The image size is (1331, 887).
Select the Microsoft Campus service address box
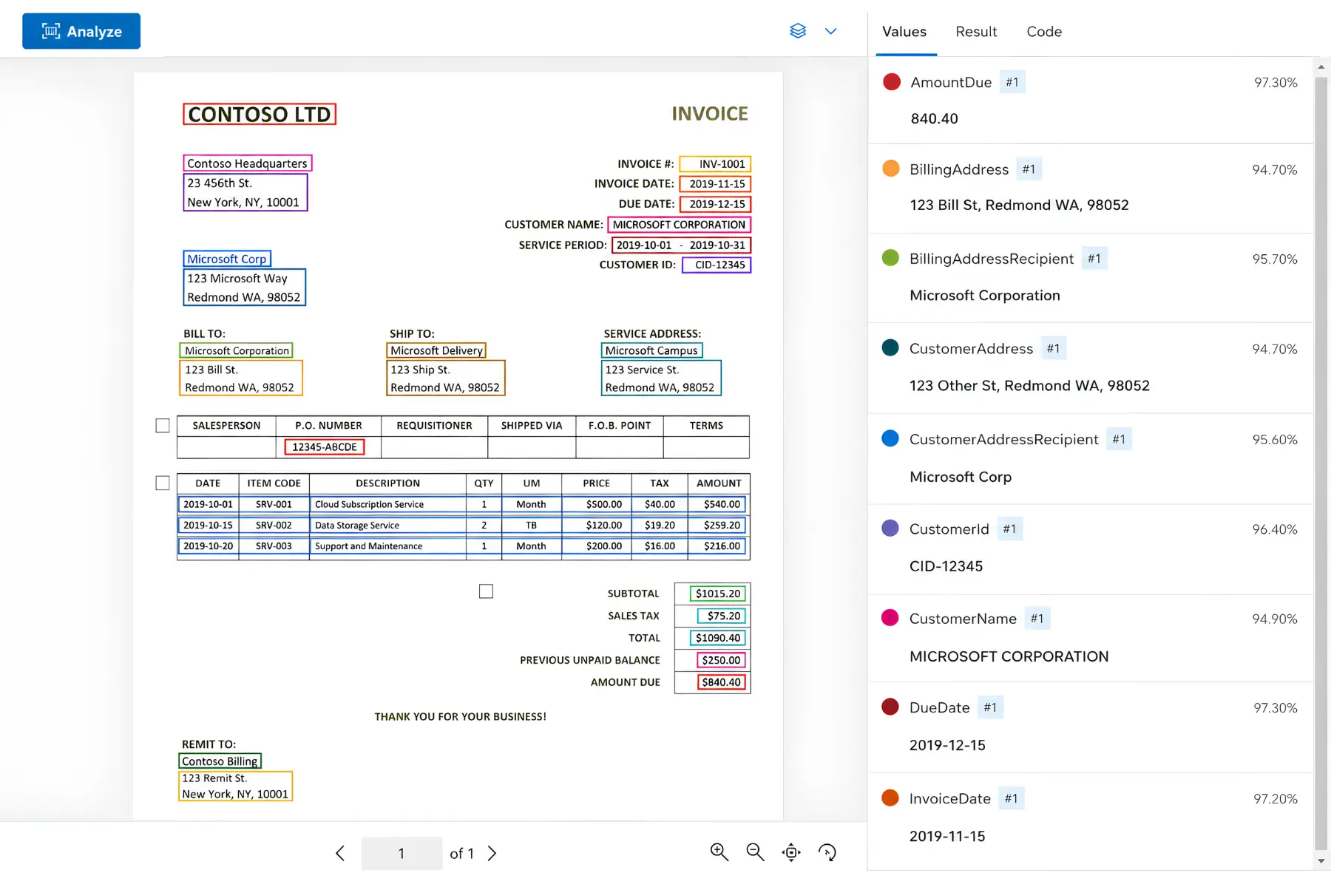pos(651,350)
